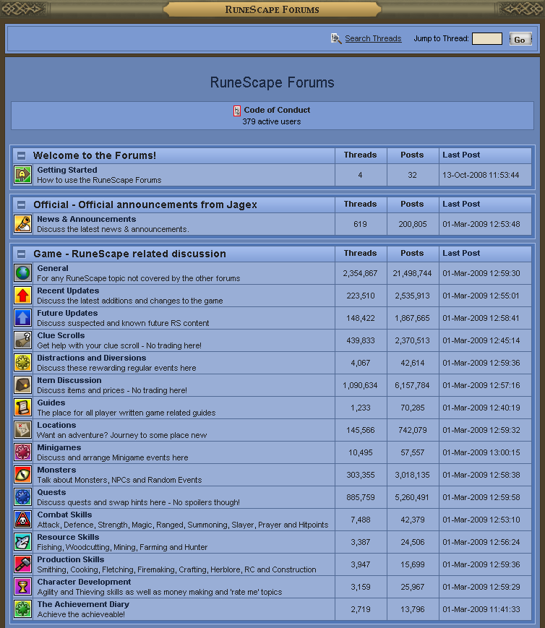Screen dimensions: 545x628
Task: Click the Resource Skills fish icon
Action: click(23, 542)
